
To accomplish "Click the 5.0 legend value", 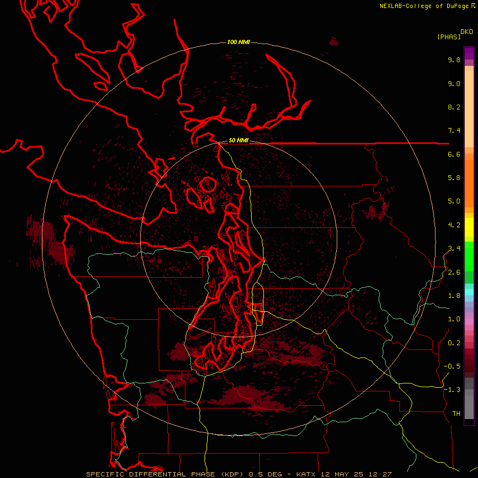I will click(454, 201).
